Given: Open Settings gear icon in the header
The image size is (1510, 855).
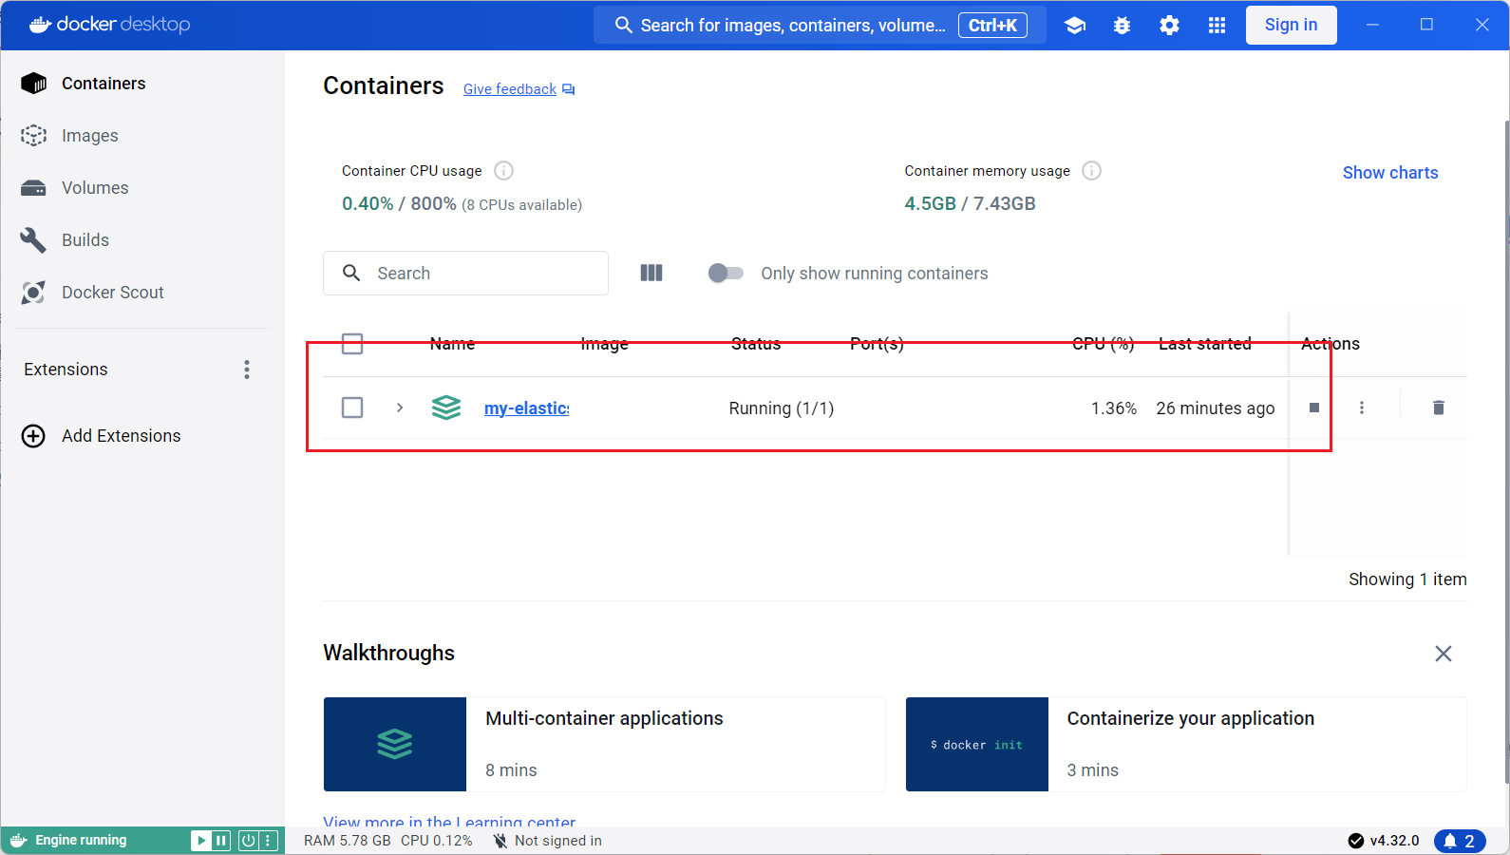Looking at the screenshot, I should tap(1169, 26).
